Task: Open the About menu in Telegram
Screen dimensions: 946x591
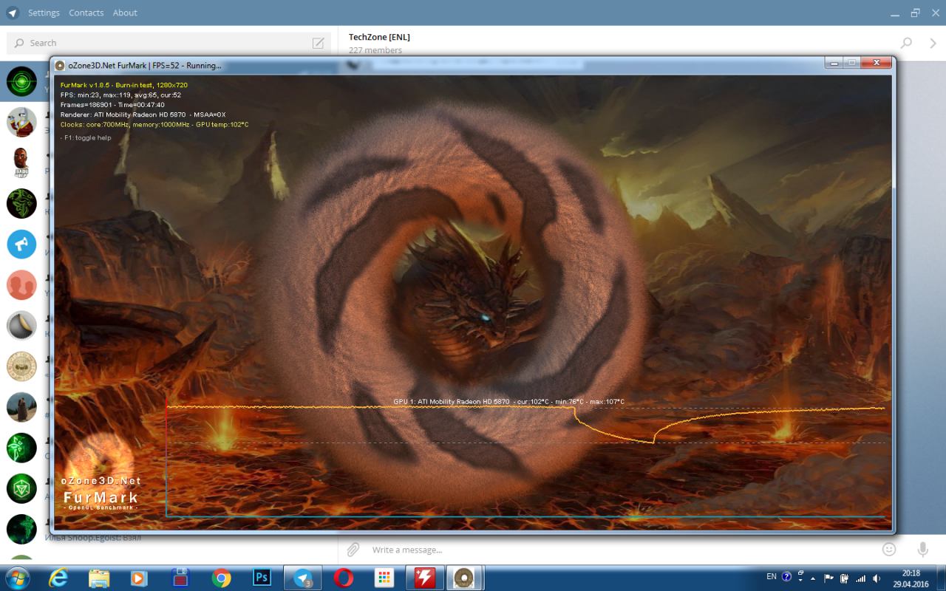Action: (125, 13)
